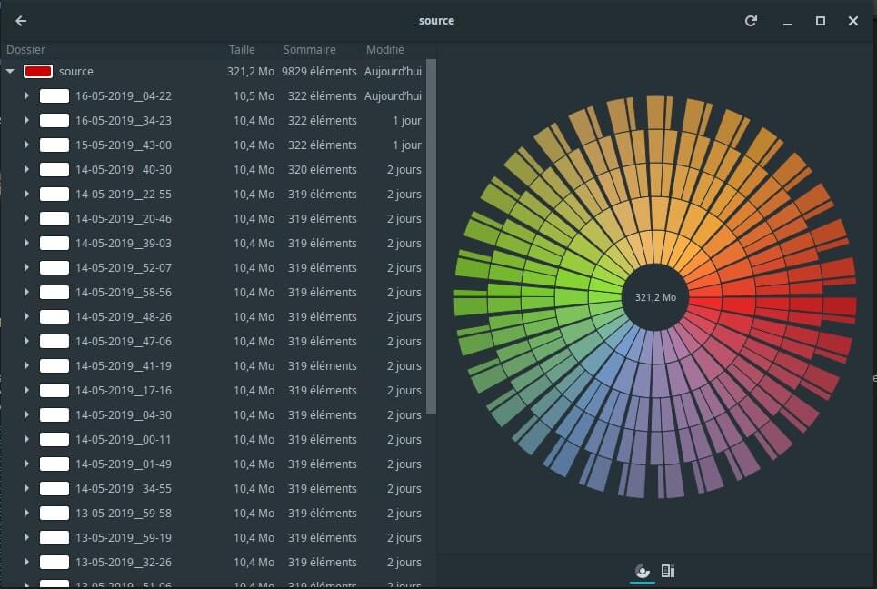The image size is (877, 589).
Task: Switch to the rings chart view
Action: (x=643, y=571)
